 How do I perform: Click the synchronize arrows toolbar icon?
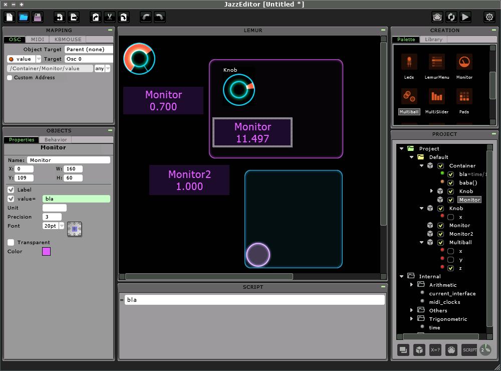451,17
